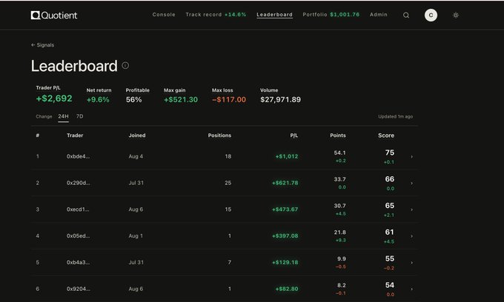Screen dimensions: 504x302
Task: Select trader address 0xbde4...
Action: (79, 157)
